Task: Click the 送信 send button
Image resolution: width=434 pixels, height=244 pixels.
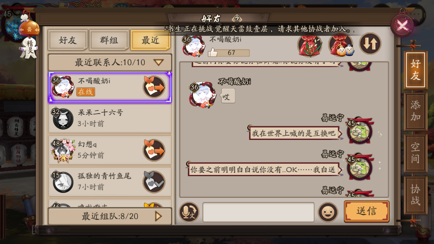Action: (366, 211)
